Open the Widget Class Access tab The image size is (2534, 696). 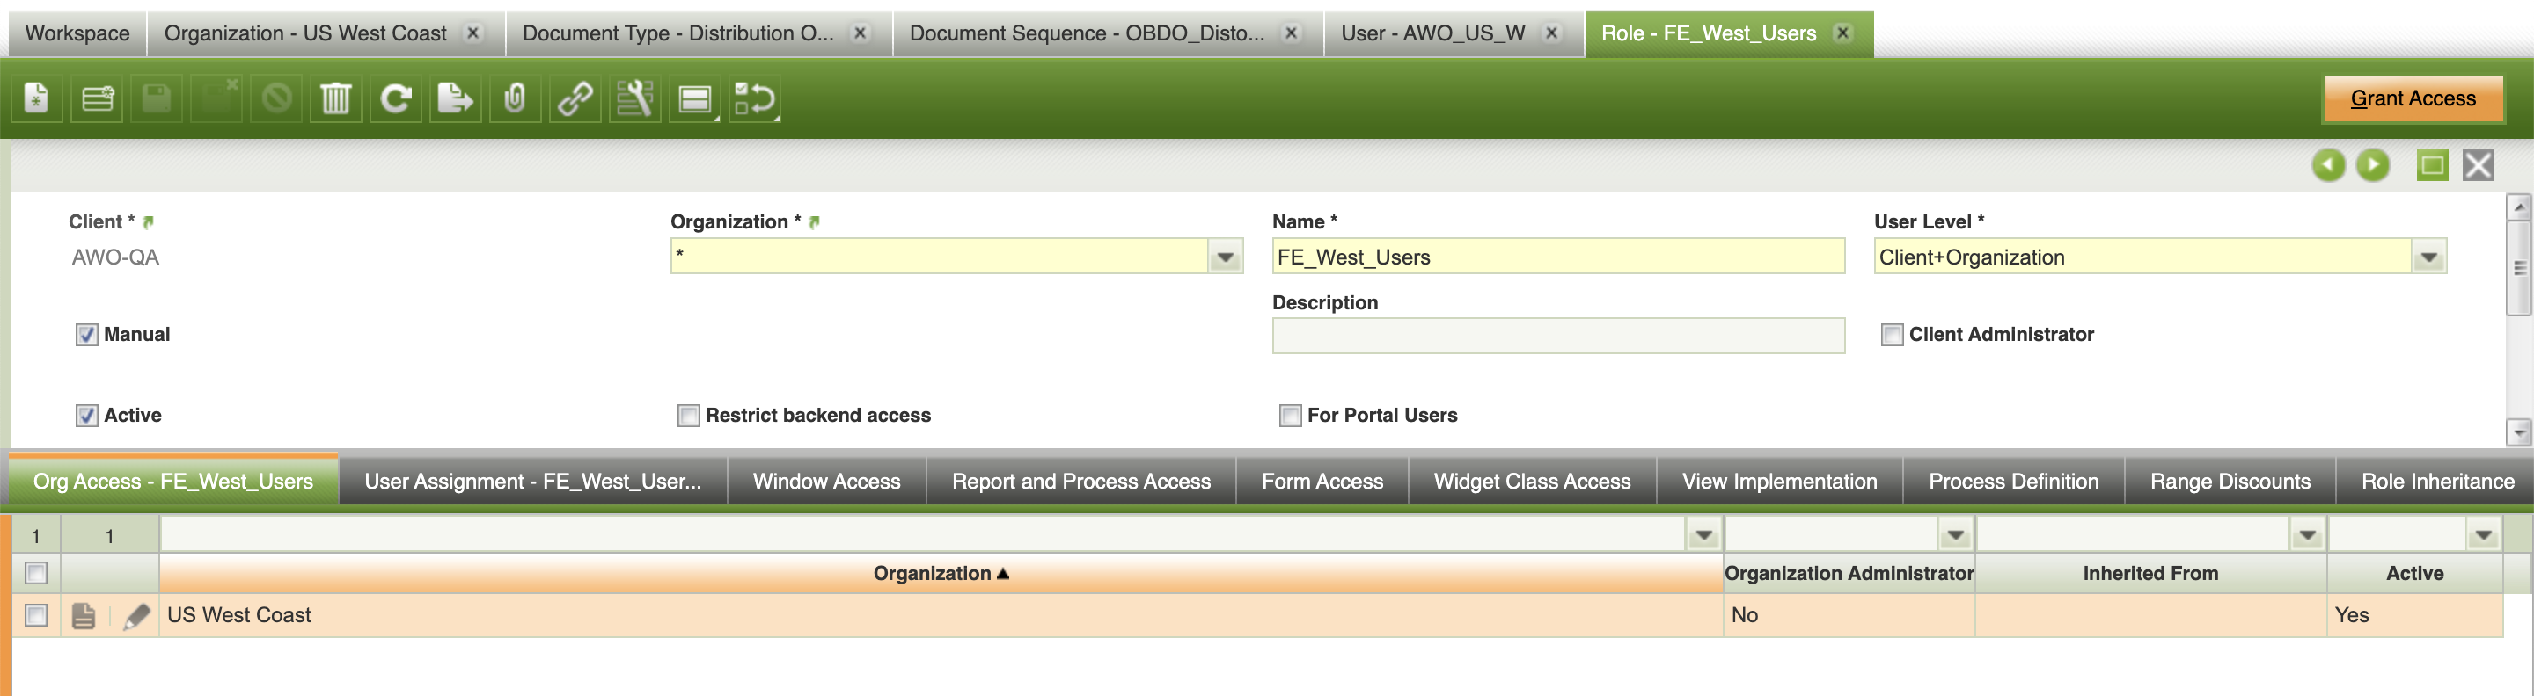coord(1532,482)
